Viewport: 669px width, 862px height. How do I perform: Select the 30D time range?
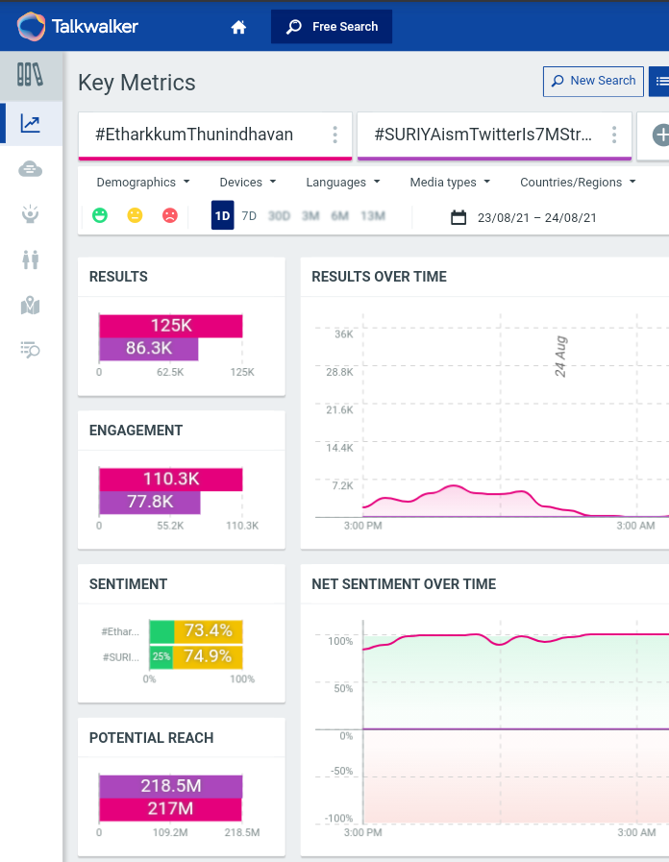280,216
